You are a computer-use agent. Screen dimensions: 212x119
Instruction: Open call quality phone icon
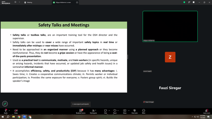tap(189, 2)
